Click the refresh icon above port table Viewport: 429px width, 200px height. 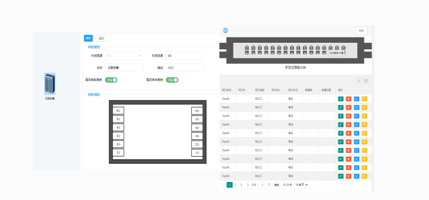tap(365, 81)
